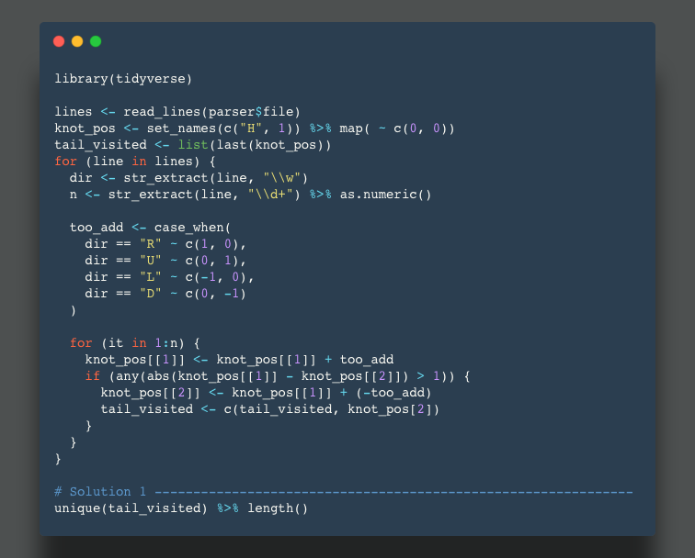Viewport: 695px width, 558px height.
Task: Click the 'too_add <- case_when(' line
Action: pyautogui.click(x=150, y=228)
